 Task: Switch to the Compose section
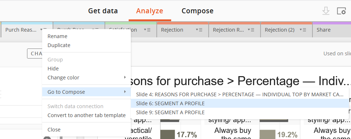197,11
